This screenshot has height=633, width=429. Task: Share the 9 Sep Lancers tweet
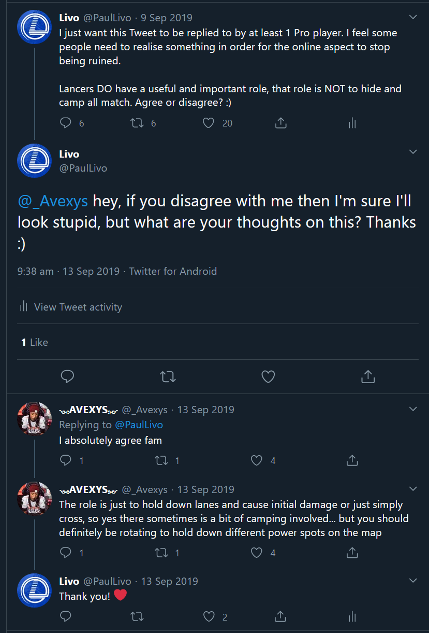pos(280,123)
